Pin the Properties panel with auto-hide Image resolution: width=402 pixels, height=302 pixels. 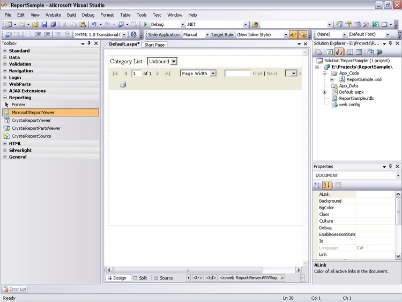[x=390, y=166]
